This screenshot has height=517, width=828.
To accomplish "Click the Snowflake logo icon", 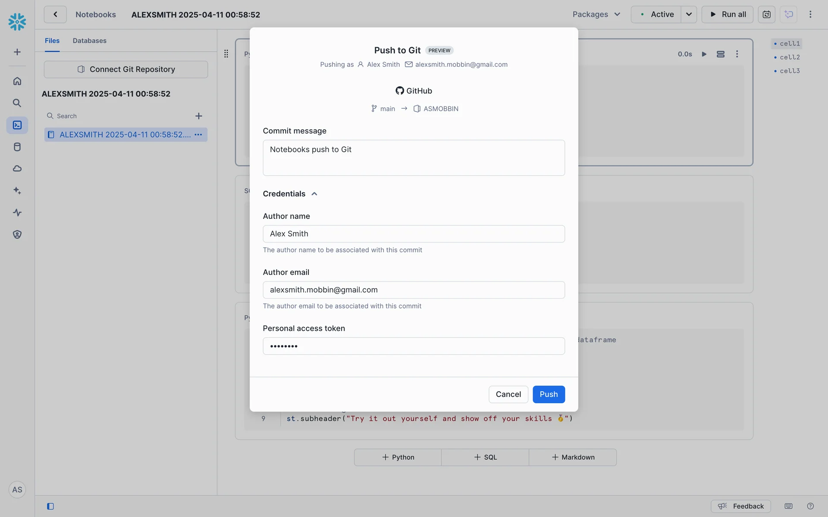I will click(x=17, y=22).
